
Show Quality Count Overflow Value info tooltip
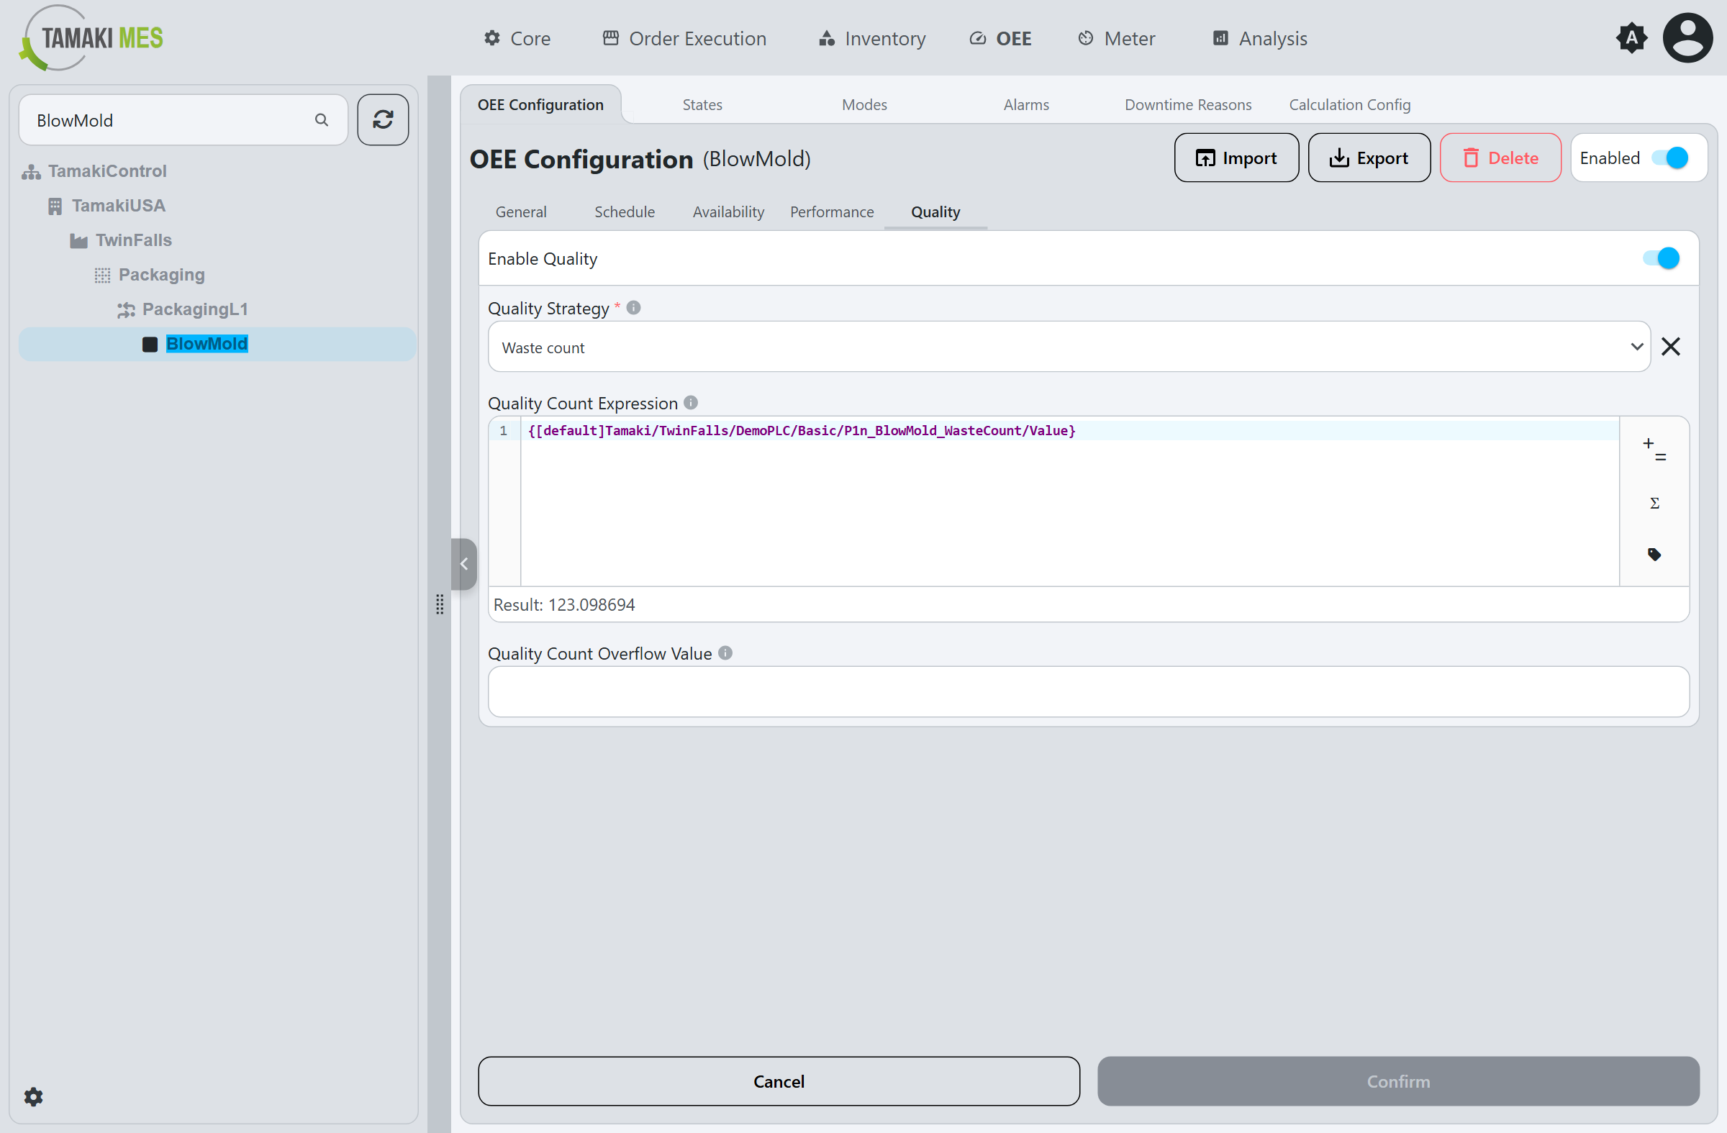click(725, 652)
